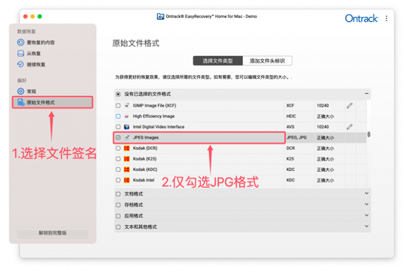Image resolution: width=403 pixels, height=266 pixels.
Task: Select 原始文件格式 file icon in sidebar
Action: point(21,102)
